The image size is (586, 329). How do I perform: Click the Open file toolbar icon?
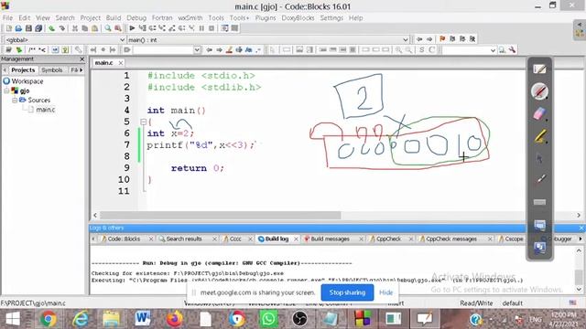(18, 28)
